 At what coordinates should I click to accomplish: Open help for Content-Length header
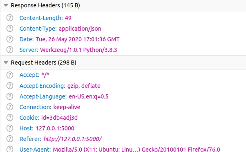(10, 18)
